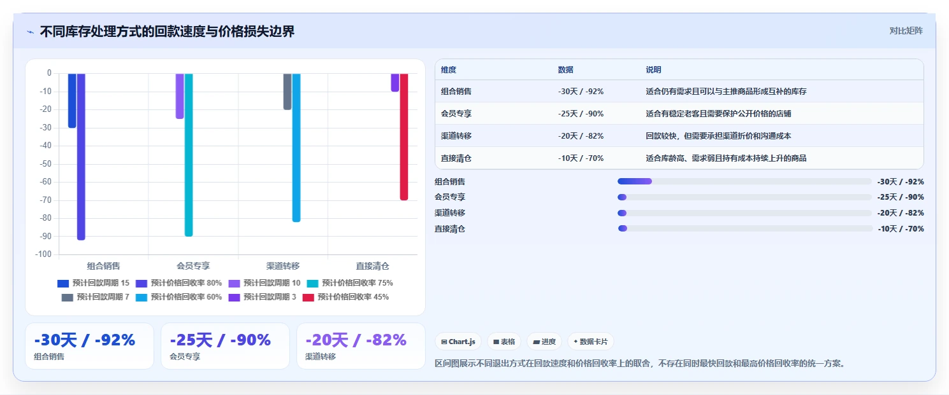Click the 进度 chip
Viewport: 949px width, 395px height.
(544, 342)
